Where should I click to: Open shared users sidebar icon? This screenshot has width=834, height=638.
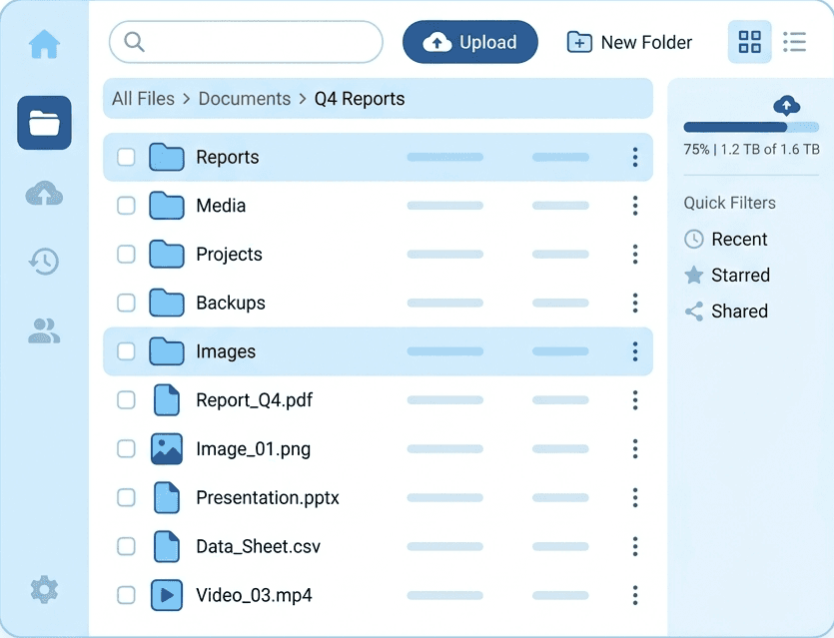tap(44, 330)
